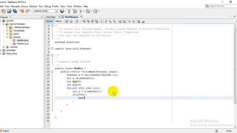Viewport: 237px width, 133px height.
Task: Clean and Build with the hammer-and-broom icon
Action: [75, 11]
